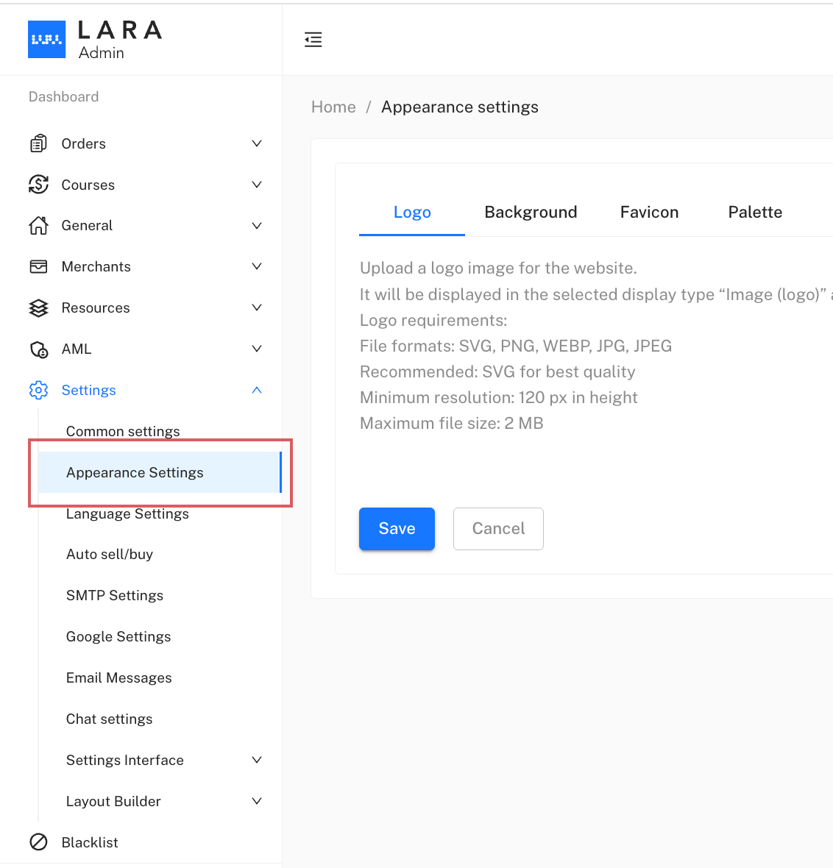Screen dimensions: 833x868
Task: Click the Cancel button
Action: 498,529
